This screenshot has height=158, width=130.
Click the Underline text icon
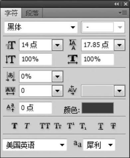point(101,126)
